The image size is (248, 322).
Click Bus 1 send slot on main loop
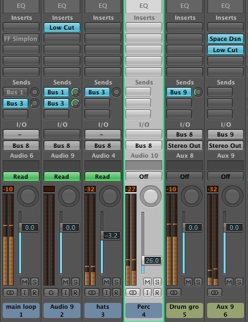15,92
